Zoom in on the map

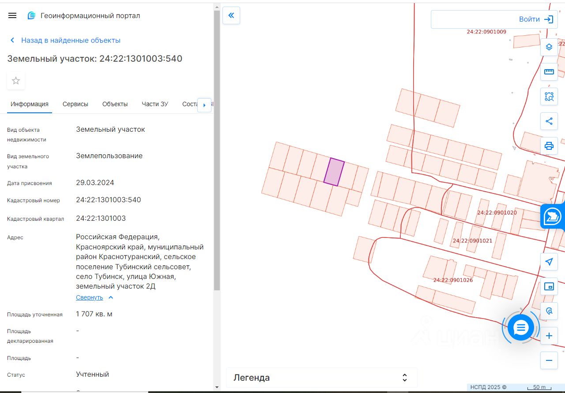point(549,336)
